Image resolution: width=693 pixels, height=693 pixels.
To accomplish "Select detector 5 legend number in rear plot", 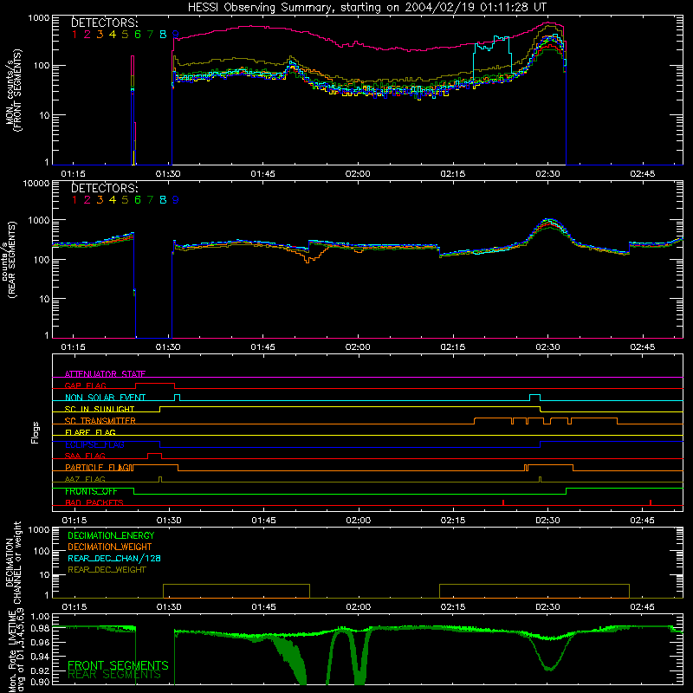I will pyautogui.click(x=125, y=200).
